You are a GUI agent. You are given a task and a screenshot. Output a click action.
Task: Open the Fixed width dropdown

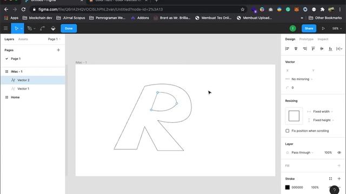point(320,112)
